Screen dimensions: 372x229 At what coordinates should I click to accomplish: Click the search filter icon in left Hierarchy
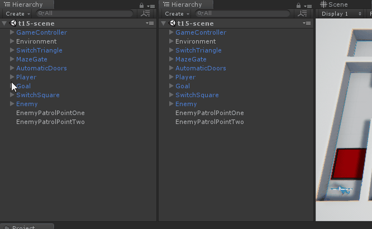(146, 13)
